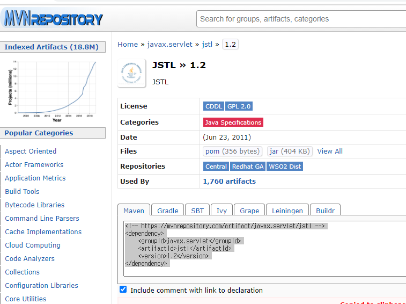Switch to the SBT tab

tap(197, 211)
